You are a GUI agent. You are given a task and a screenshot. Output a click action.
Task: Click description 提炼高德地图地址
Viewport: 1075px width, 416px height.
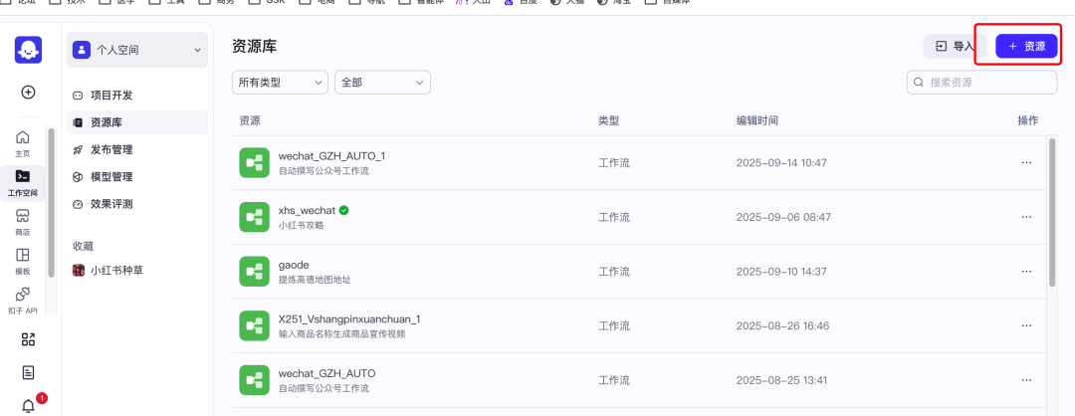pyautogui.click(x=315, y=280)
